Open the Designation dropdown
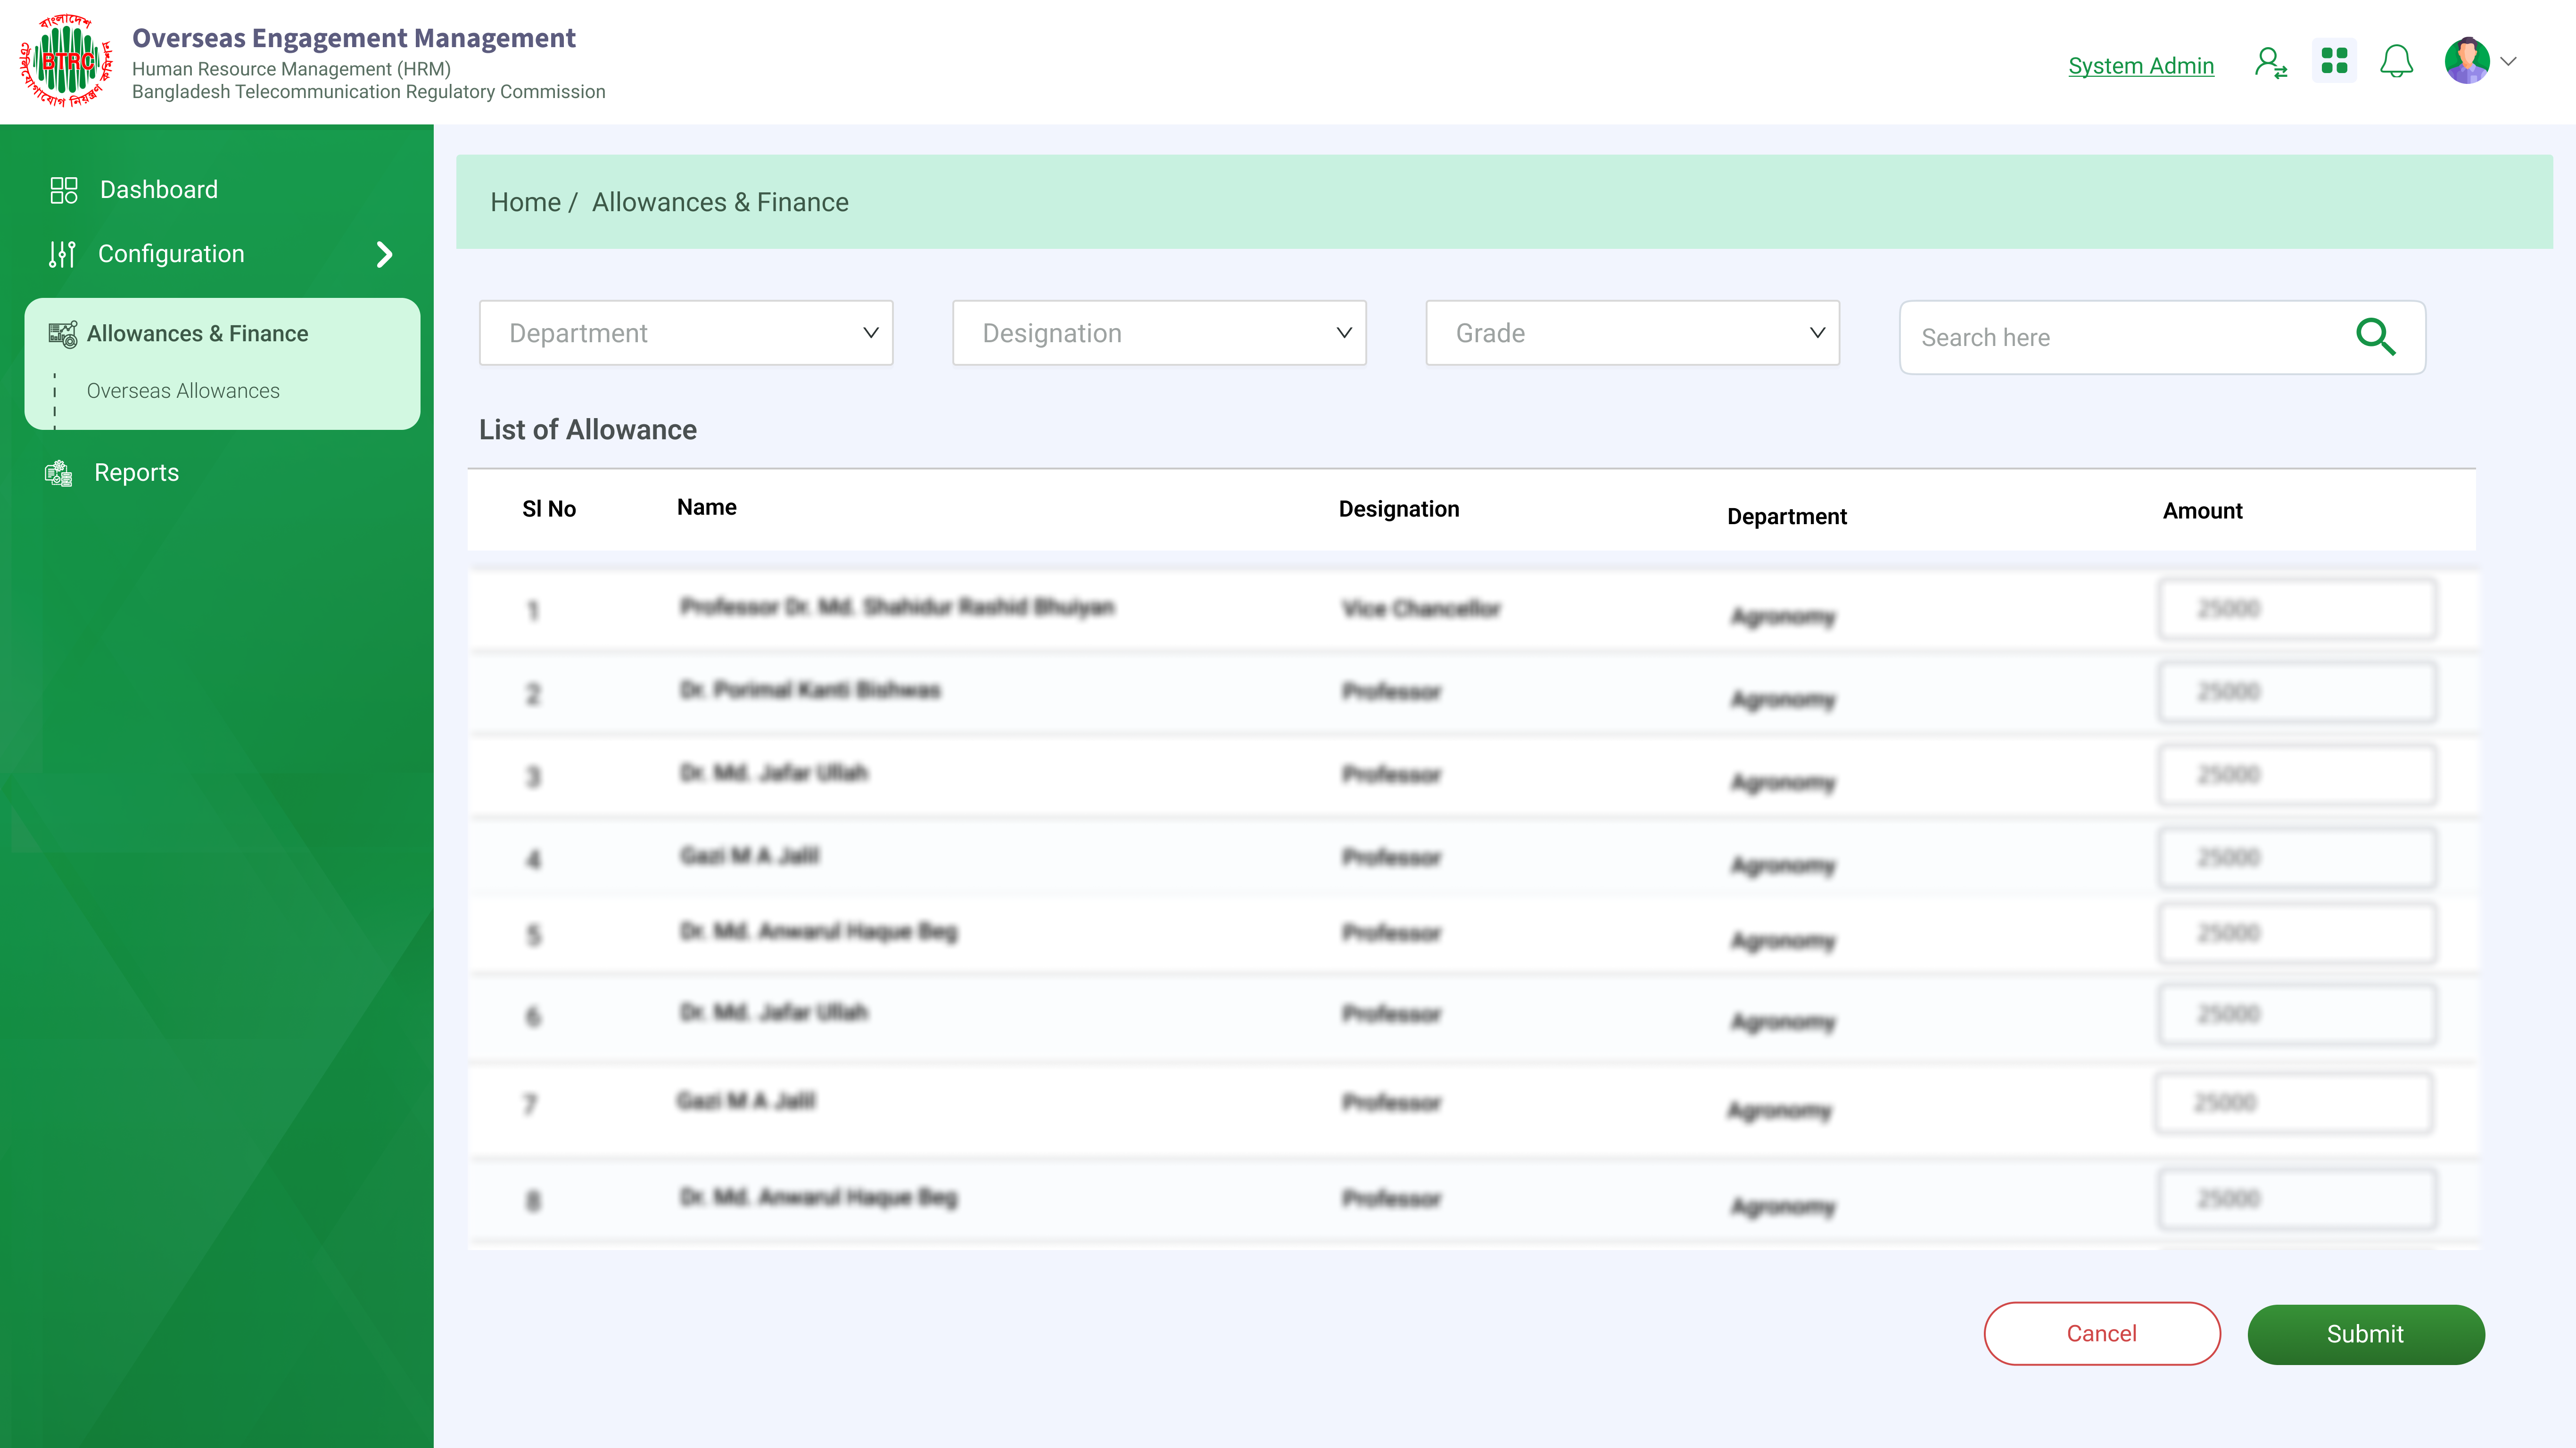The height and width of the screenshot is (1448, 2576). (1159, 333)
